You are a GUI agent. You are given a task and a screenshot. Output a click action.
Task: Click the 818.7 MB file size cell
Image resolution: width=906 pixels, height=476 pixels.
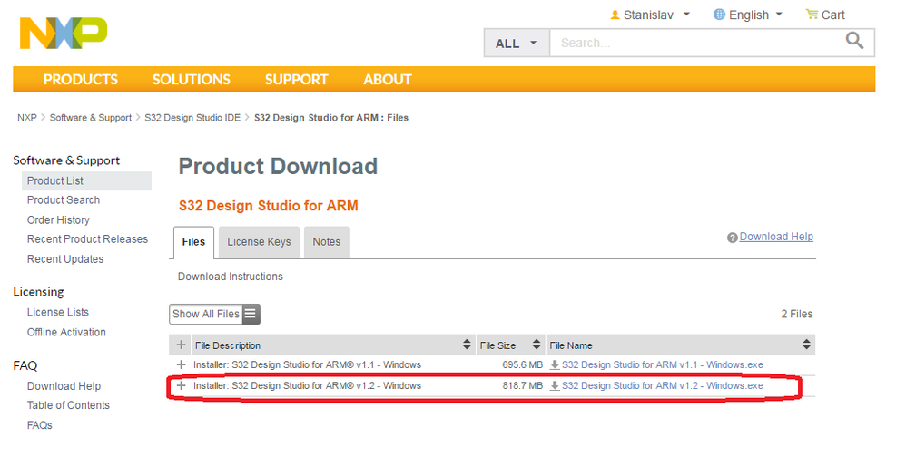click(522, 385)
